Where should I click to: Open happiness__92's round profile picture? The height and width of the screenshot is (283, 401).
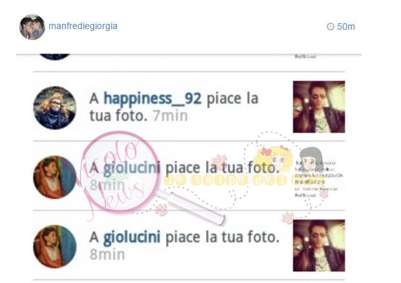click(x=55, y=108)
